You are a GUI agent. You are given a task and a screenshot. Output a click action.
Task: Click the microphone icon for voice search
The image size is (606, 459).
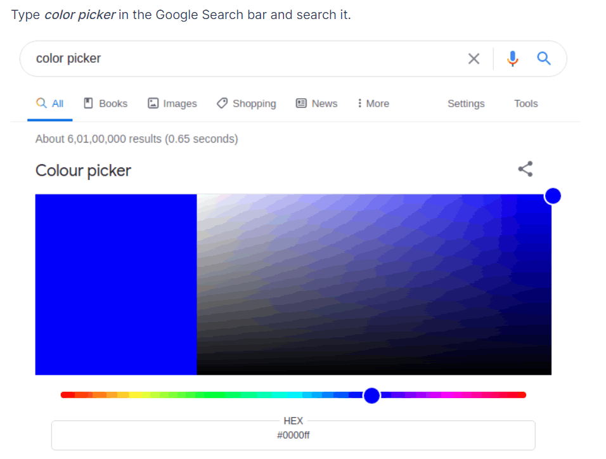512,58
